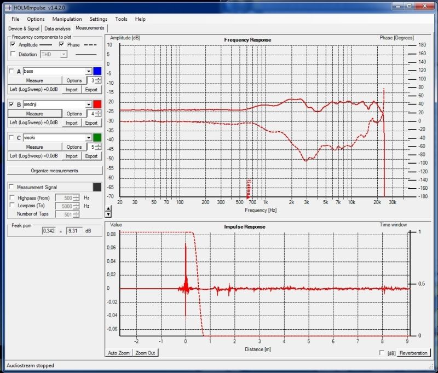
Task: Check measurement A bass checkbox
Action: 11,71
